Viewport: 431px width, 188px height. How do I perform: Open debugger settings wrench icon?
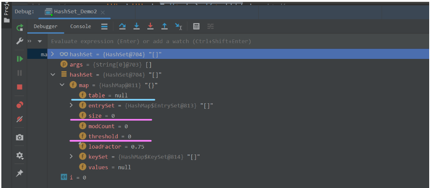coord(19,41)
